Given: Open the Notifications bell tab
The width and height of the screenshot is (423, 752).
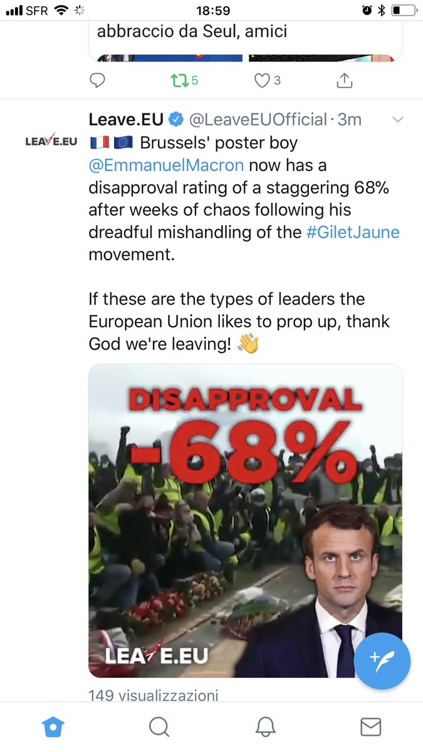Looking at the screenshot, I should click(x=265, y=727).
